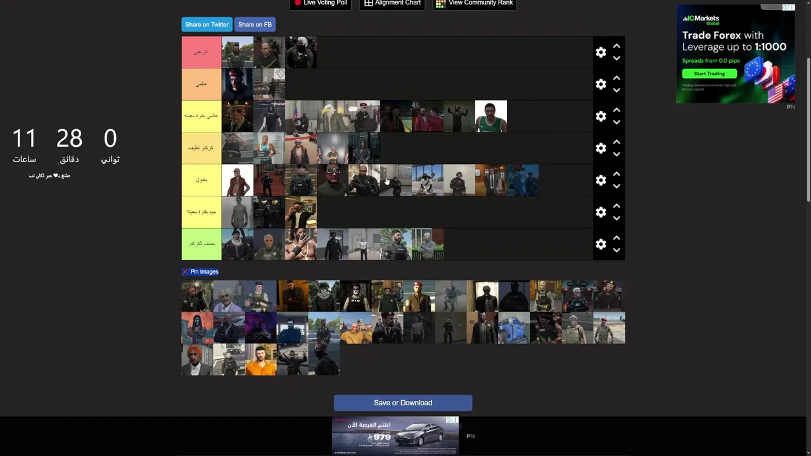This screenshot has height=456, width=811.
Task: Open settings gear for جيد بفترة معينة tier
Action: 601,212
